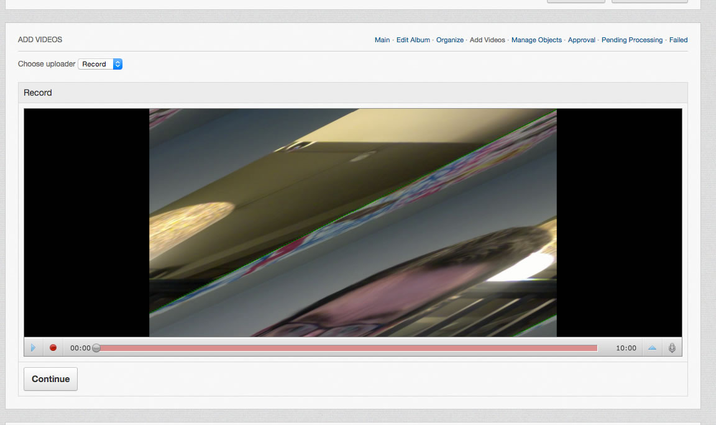This screenshot has height=425, width=716.
Task: Click the ADD VIDEOS heading
Action: pos(40,40)
